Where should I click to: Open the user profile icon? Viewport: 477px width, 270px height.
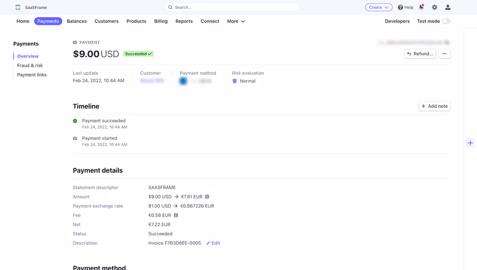448,8
